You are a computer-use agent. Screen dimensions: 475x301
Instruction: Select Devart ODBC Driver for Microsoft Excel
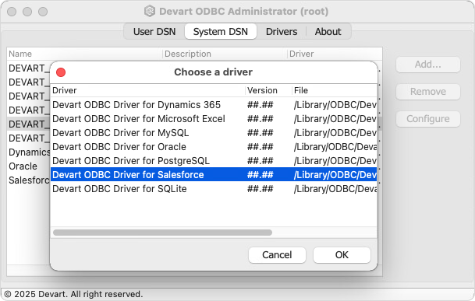214,119
